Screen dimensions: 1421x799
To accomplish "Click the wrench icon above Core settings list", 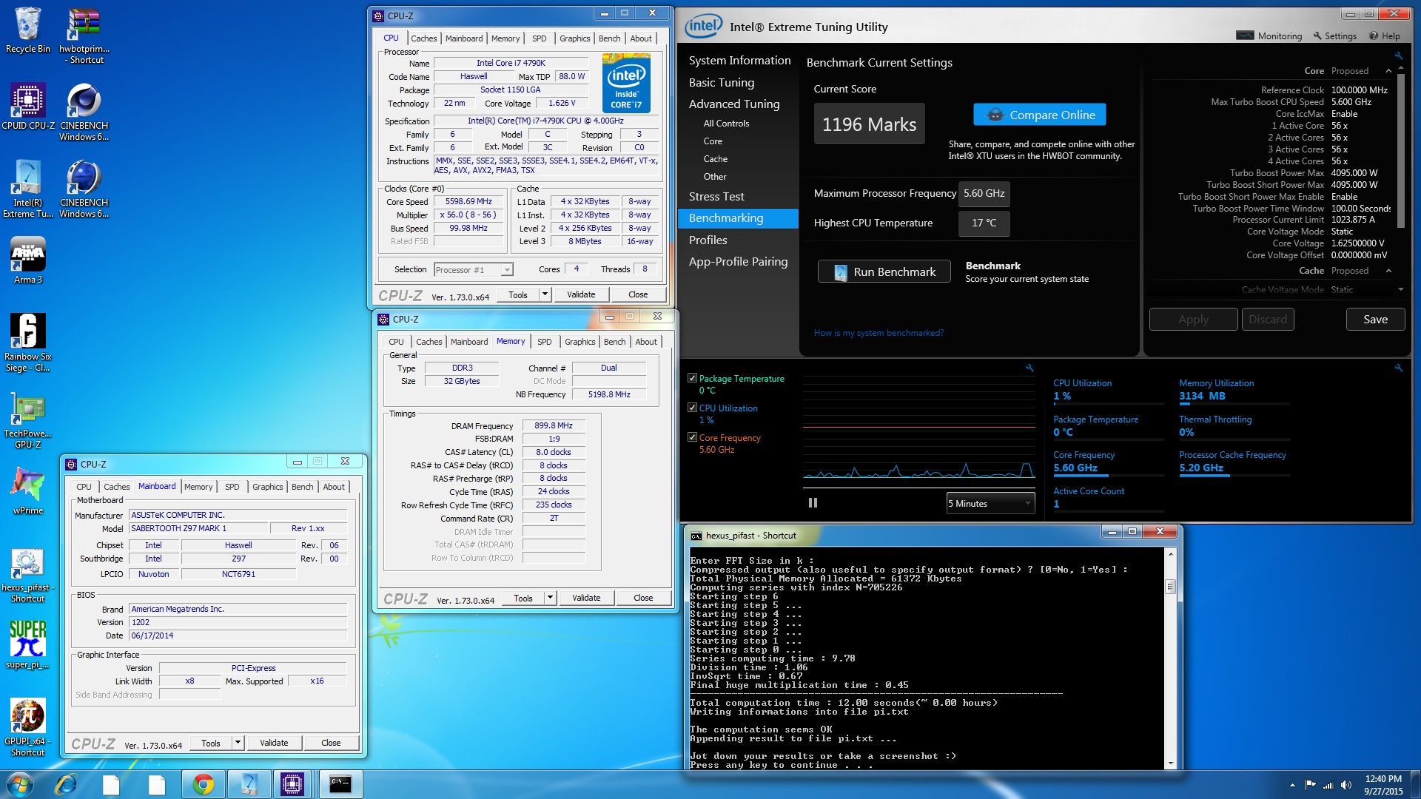I will pyautogui.click(x=1398, y=55).
